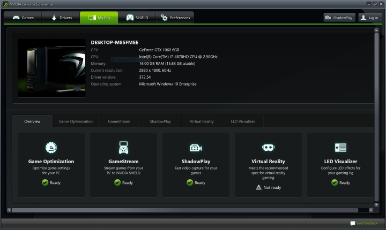Open the Game Optimization sub-tab

click(x=76, y=121)
